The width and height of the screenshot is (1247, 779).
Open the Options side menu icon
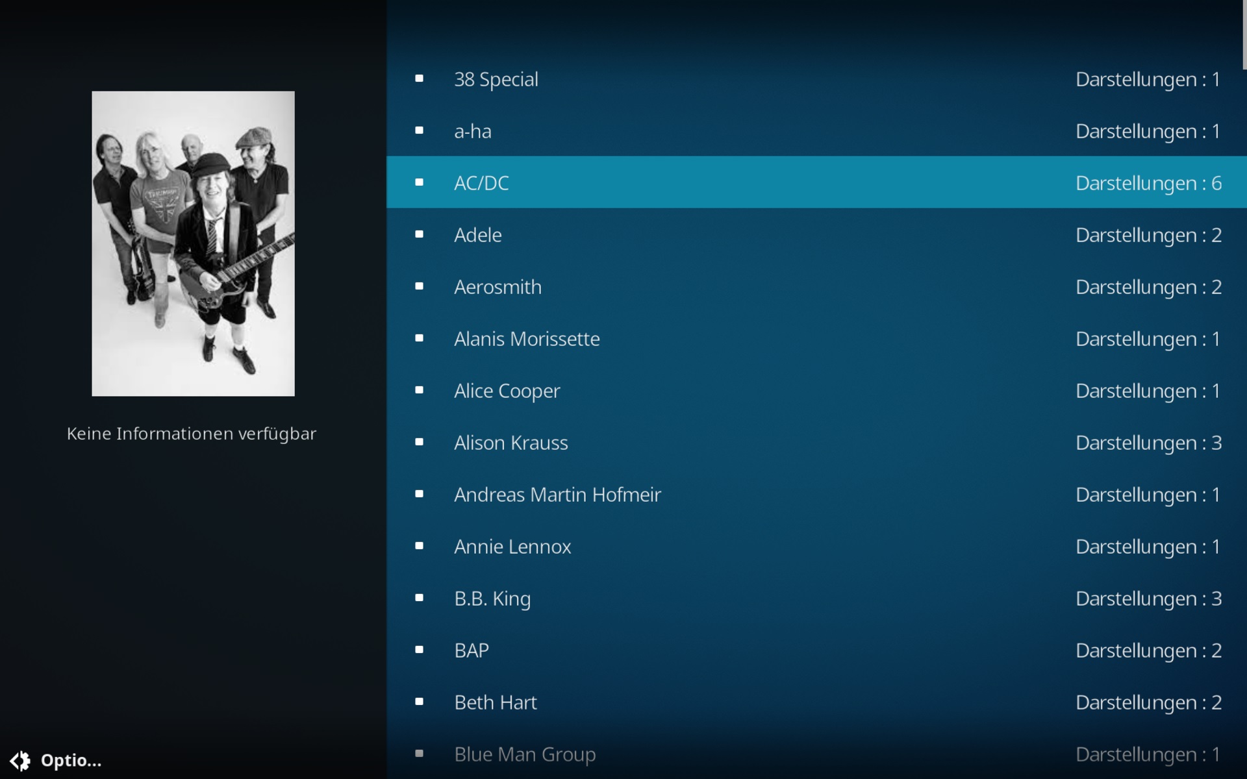click(x=20, y=760)
